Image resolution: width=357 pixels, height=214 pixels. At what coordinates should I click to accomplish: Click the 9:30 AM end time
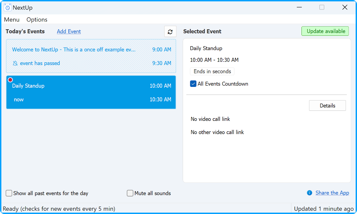pyautogui.click(x=162, y=63)
